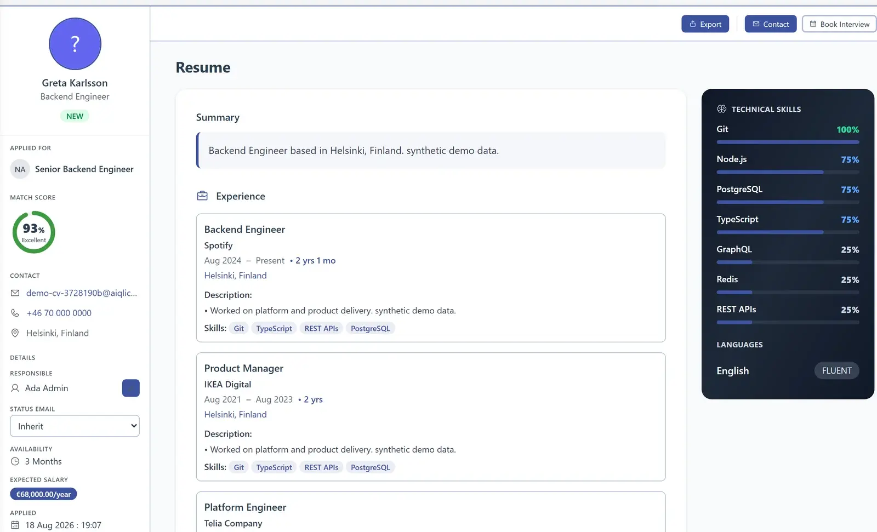Viewport: 877px width, 532px height.
Task: Click the Product Manager job title
Action: (244, 368)
